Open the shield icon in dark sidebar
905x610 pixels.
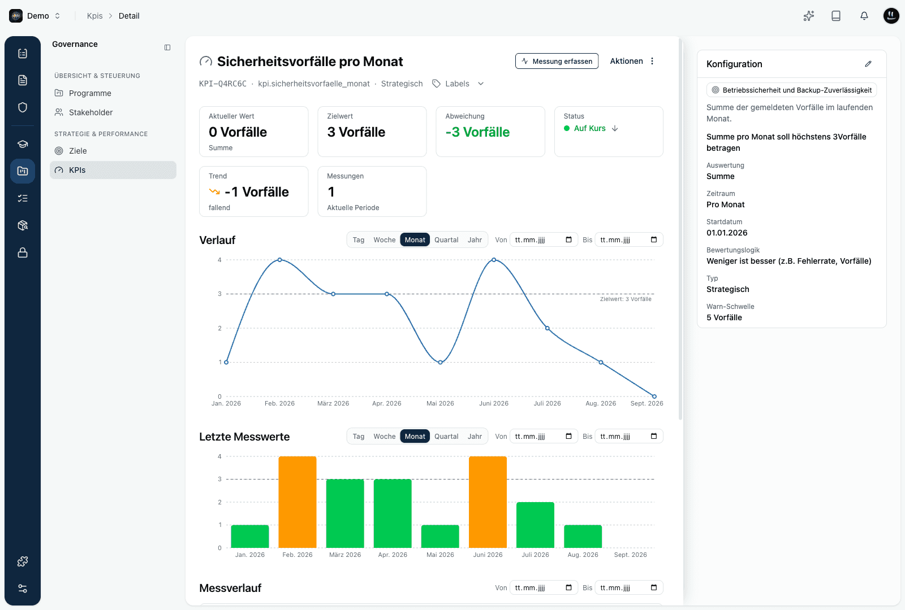tap(23, 107)
